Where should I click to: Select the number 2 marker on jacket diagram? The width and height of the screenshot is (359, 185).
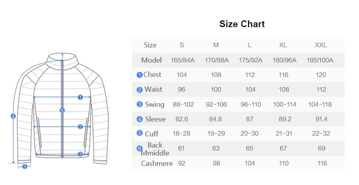pyautogui.click(x=80, y=127)
